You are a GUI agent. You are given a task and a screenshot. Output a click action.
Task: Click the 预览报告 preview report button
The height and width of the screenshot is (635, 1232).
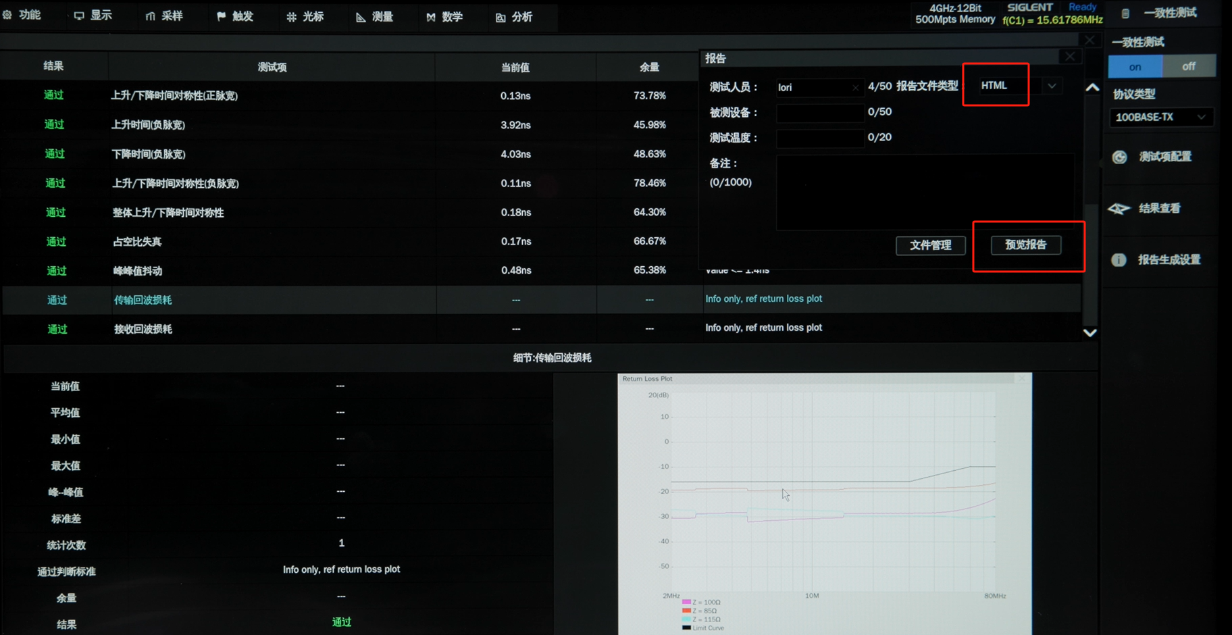tap(1025, 245)
